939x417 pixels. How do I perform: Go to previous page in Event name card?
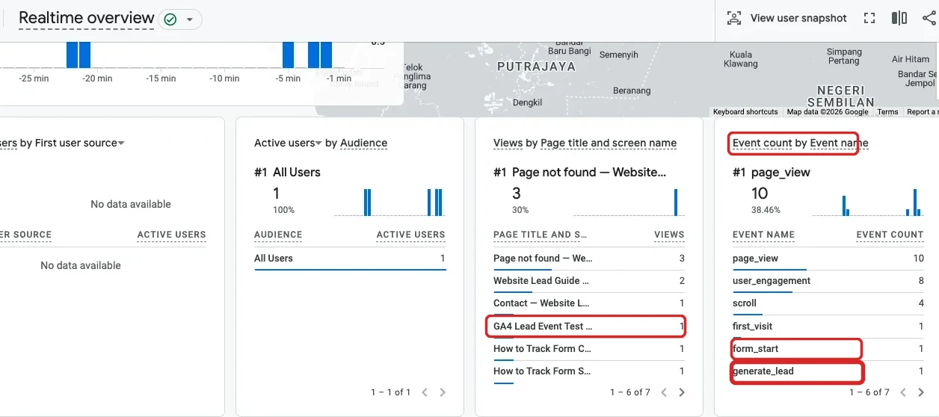pyautogui.click(x=903, y=392)
